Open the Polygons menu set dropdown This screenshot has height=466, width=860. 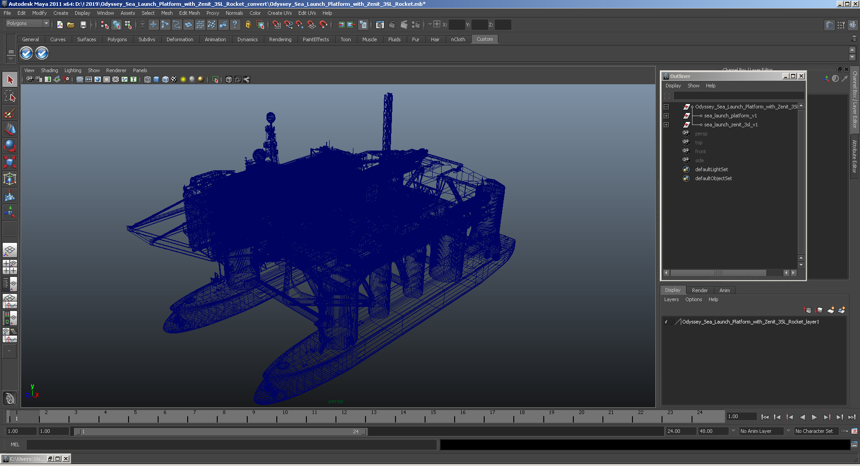point(27,23)
